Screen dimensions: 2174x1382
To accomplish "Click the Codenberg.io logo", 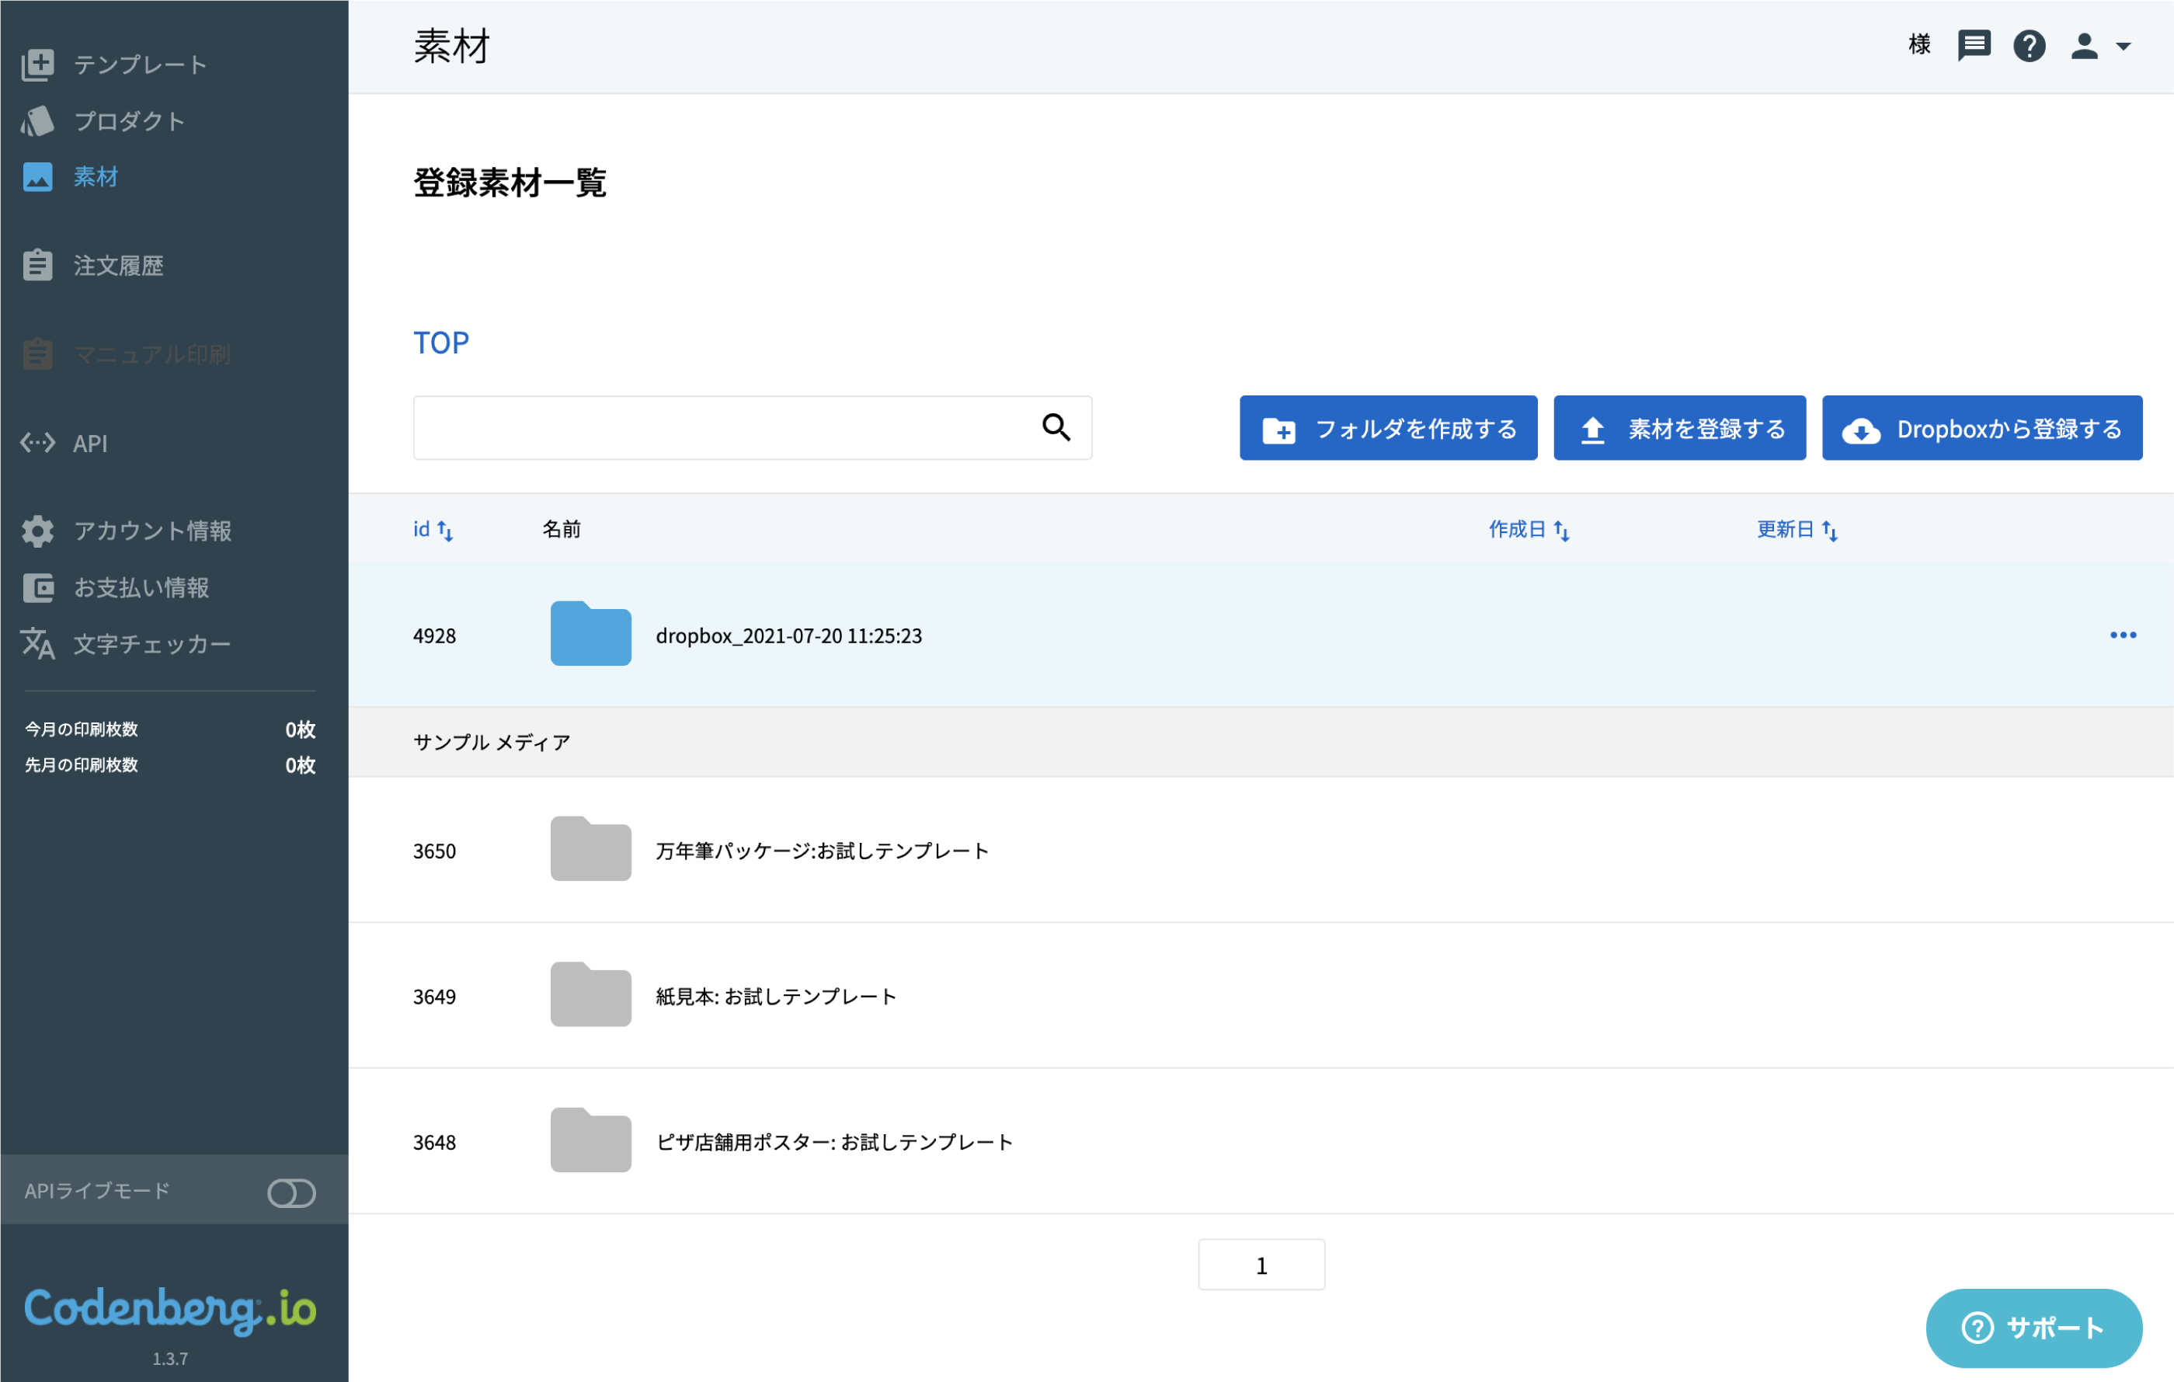I will [170, 1310].
